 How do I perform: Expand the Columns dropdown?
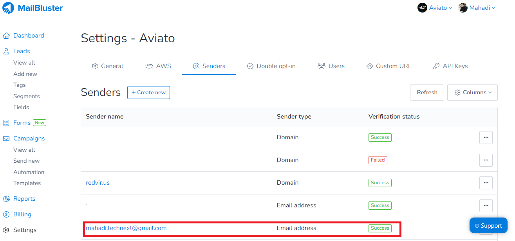click(472, 93)
